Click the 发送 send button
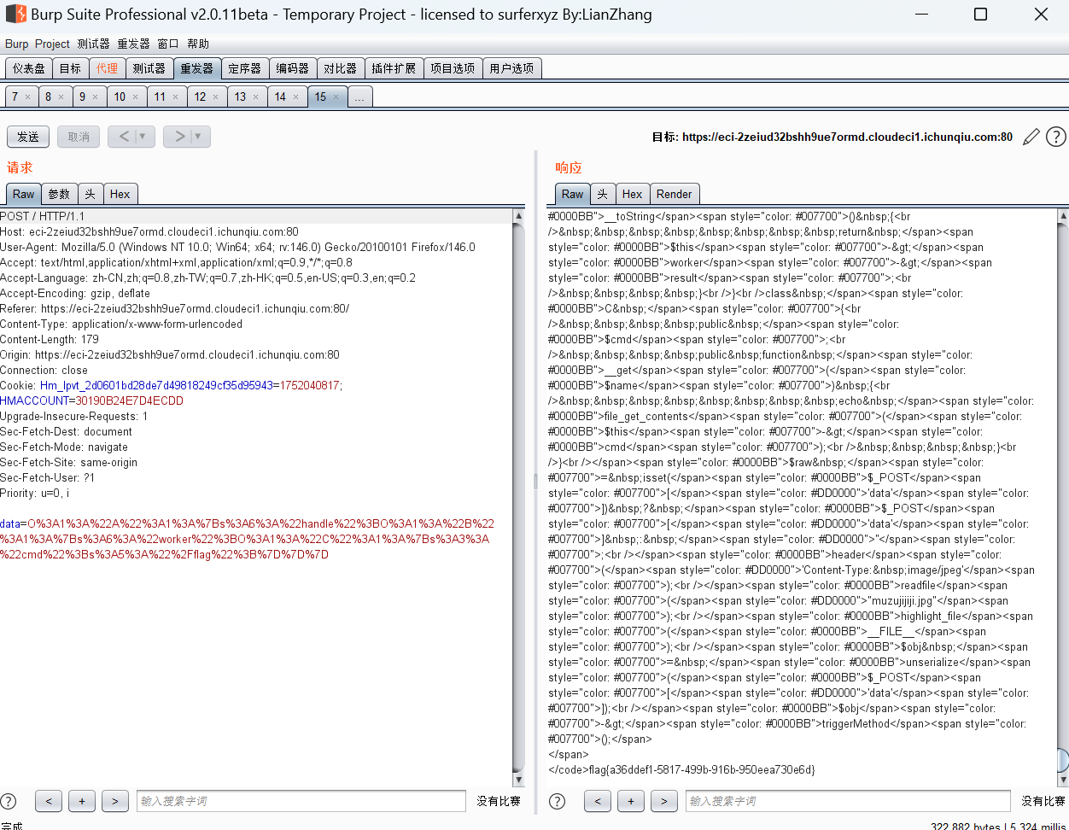 [x=28, y=137]
